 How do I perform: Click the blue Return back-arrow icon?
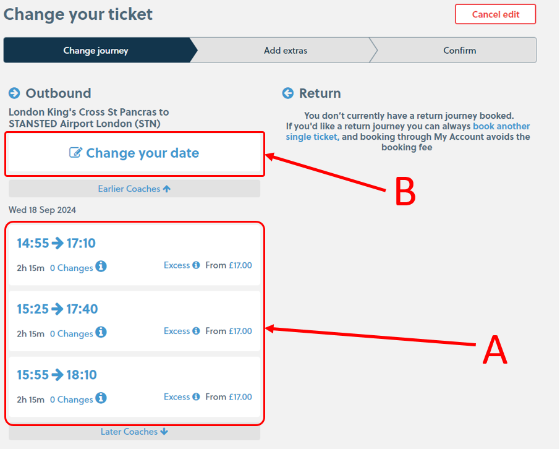tap(287, 93)
